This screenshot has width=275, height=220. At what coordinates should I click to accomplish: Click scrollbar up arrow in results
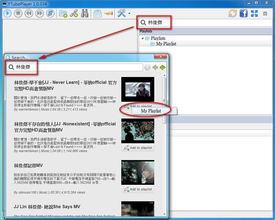click(x=165, y=76)
